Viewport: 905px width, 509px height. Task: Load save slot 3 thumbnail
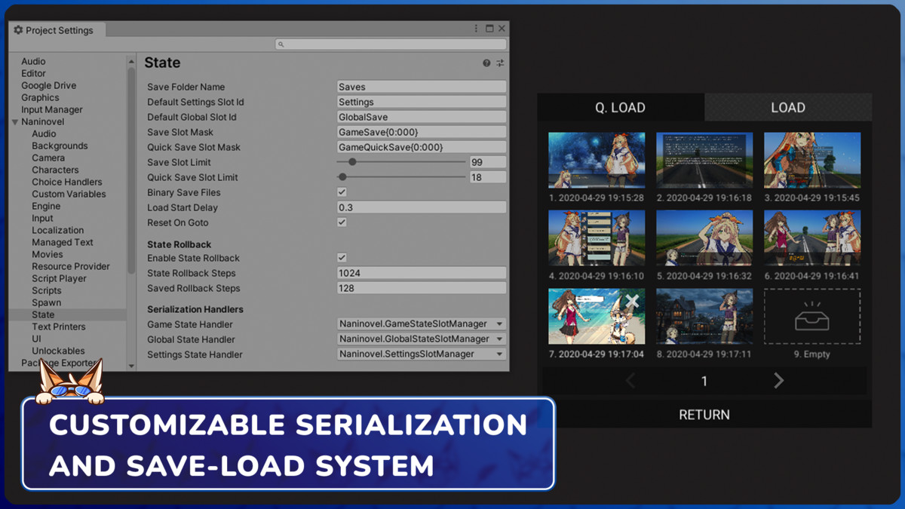[x=812, y=160]
